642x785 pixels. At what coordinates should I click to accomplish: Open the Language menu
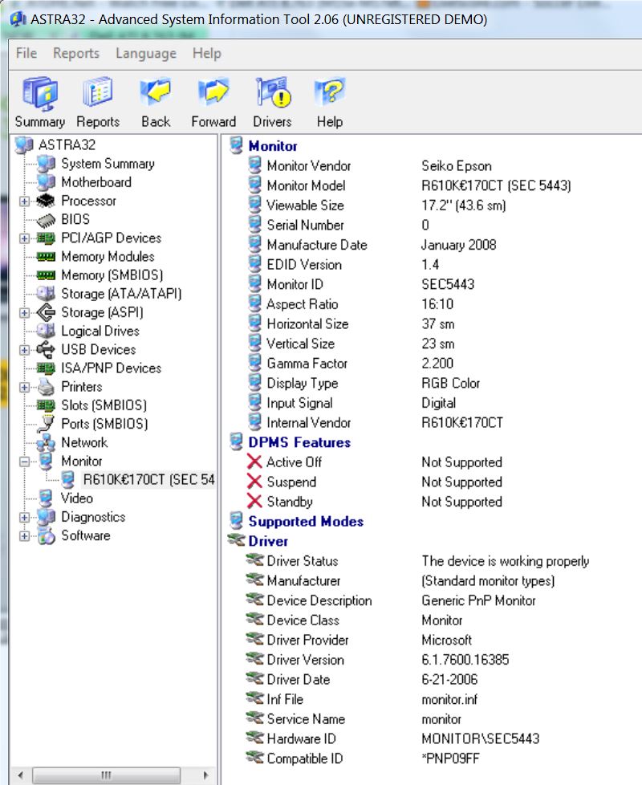click(145, 54)
